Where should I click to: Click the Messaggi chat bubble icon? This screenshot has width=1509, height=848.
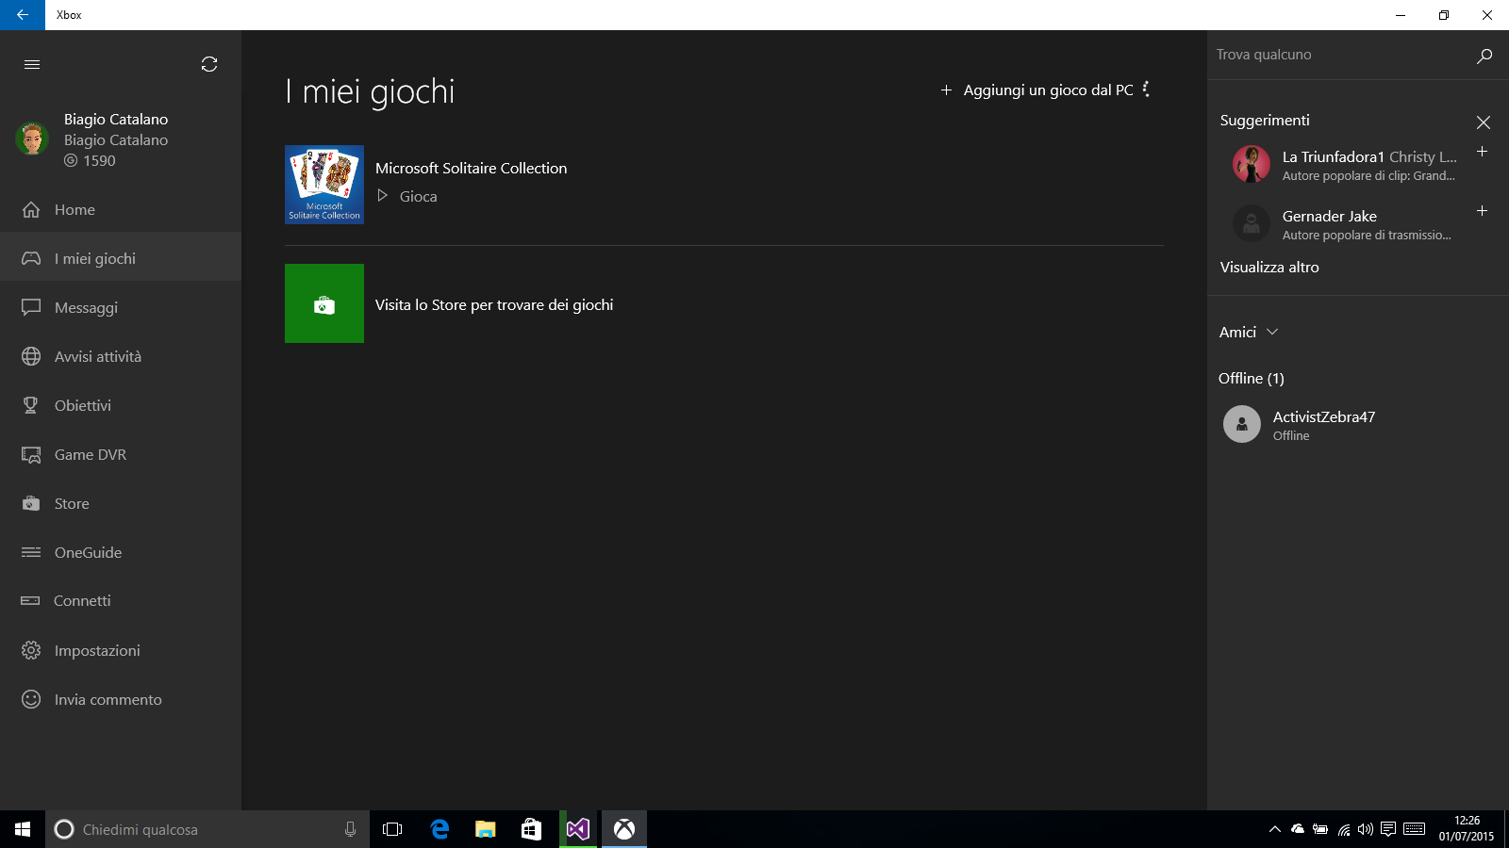tap(31, 307)
